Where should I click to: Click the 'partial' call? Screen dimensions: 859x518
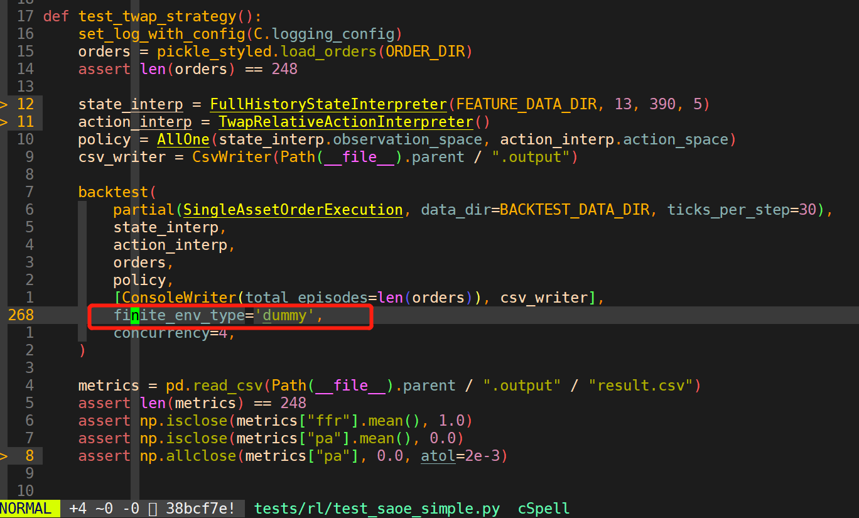point(144,209)
